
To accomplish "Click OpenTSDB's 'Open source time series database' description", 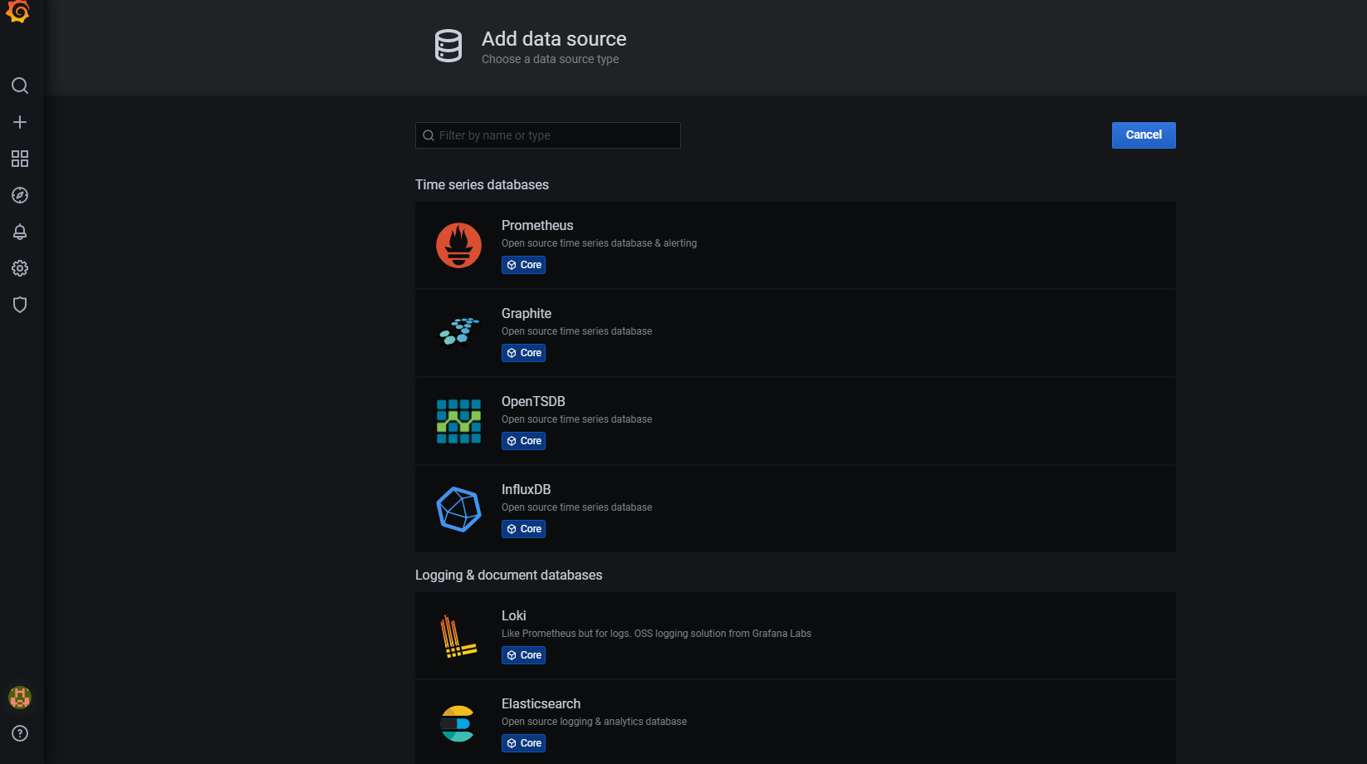I will [576, 419].
